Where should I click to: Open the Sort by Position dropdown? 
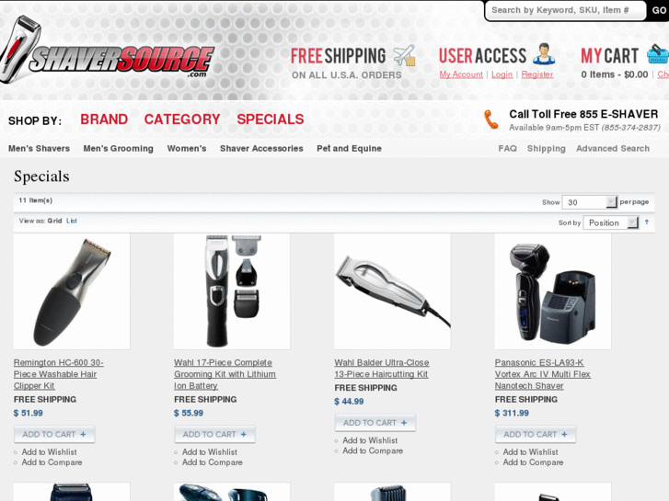click(x=611, y=222)
